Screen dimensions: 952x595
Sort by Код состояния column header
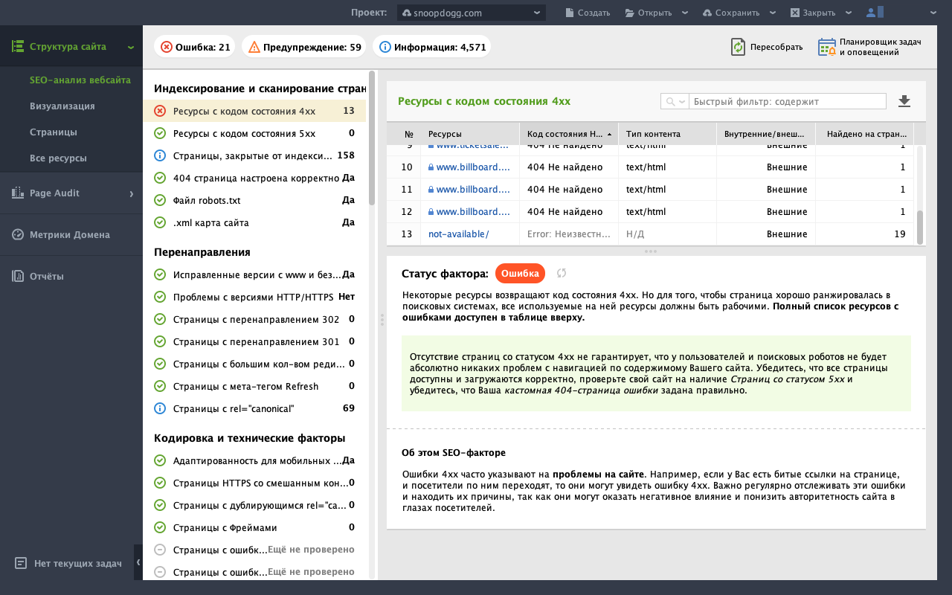pos(568,134)
